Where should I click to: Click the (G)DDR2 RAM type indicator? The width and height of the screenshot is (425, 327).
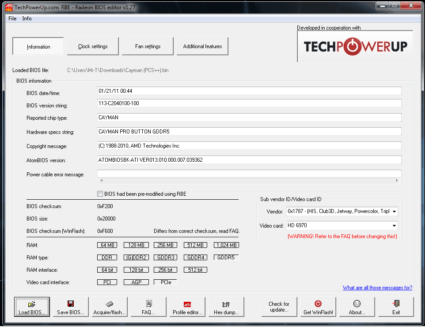pos(136,258)
